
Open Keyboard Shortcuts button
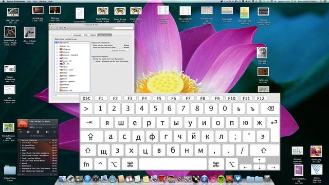coord(119,50)
